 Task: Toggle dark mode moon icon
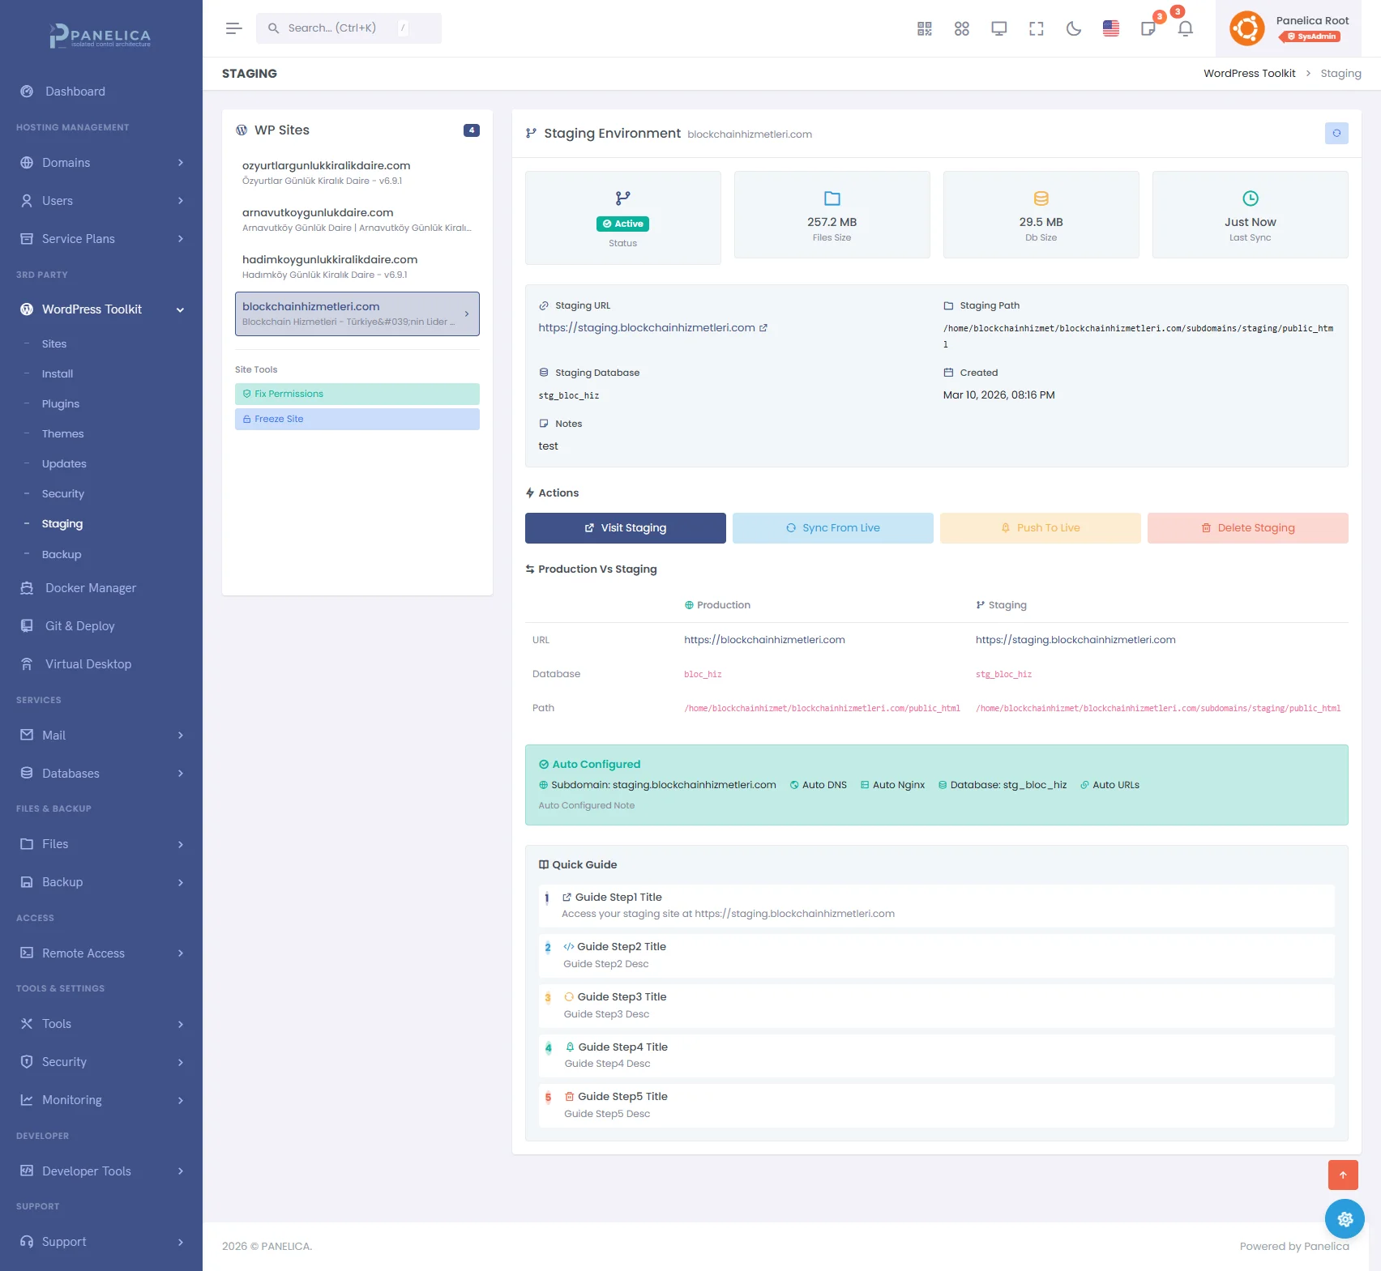point(1073,29)
